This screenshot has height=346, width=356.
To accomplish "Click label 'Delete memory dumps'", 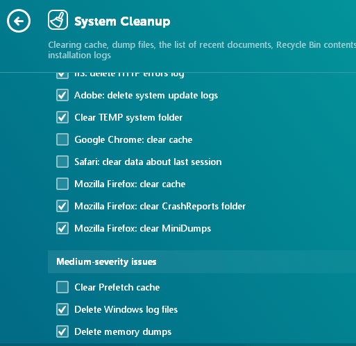I will (123, 332).
